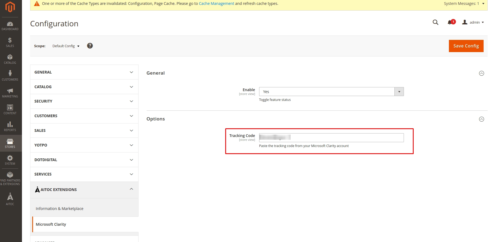Viewport: 492px width, 242px height.
Task: Select Information & Marketplace tab
Action: (84, 209)
